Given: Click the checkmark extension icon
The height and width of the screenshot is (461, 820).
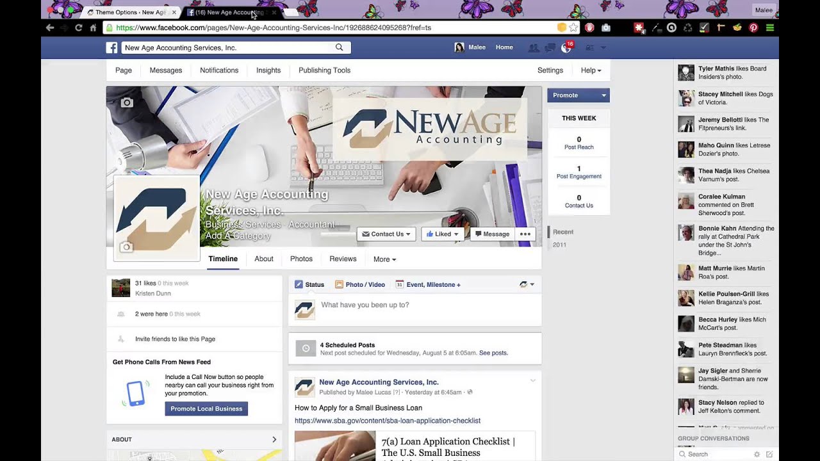Looking at the screenshot, I should (x=704, y=28).
